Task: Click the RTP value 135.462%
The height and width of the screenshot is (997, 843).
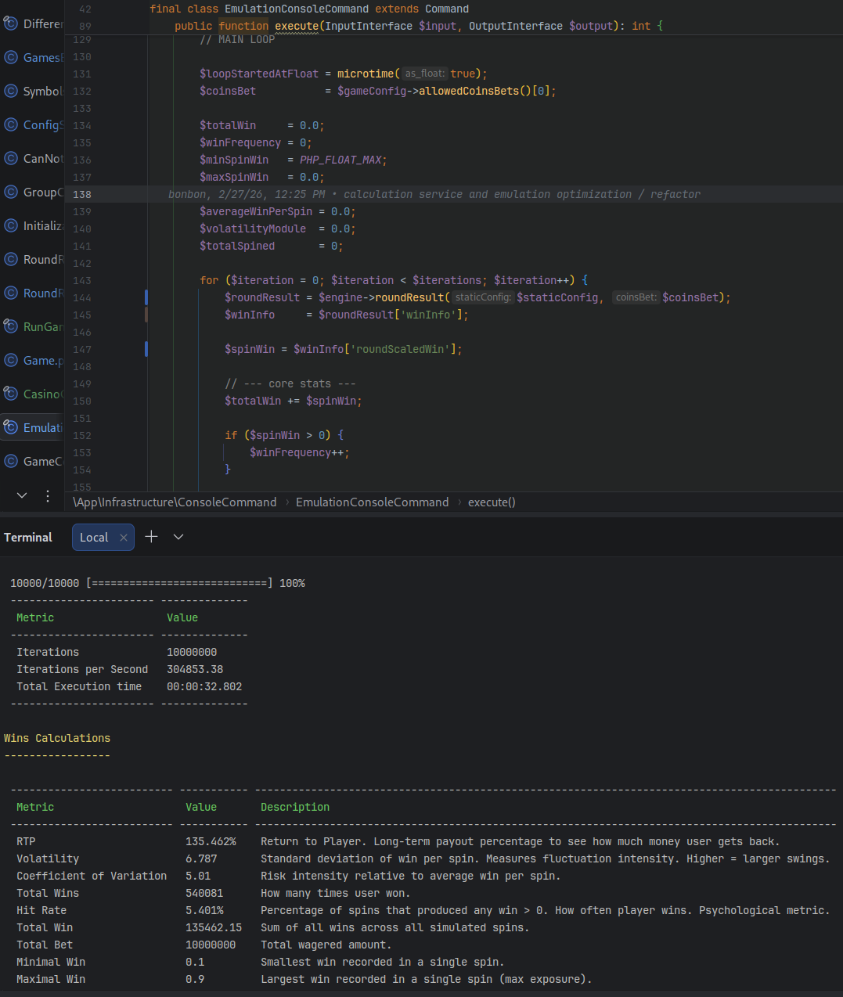Action: (211, 841)
